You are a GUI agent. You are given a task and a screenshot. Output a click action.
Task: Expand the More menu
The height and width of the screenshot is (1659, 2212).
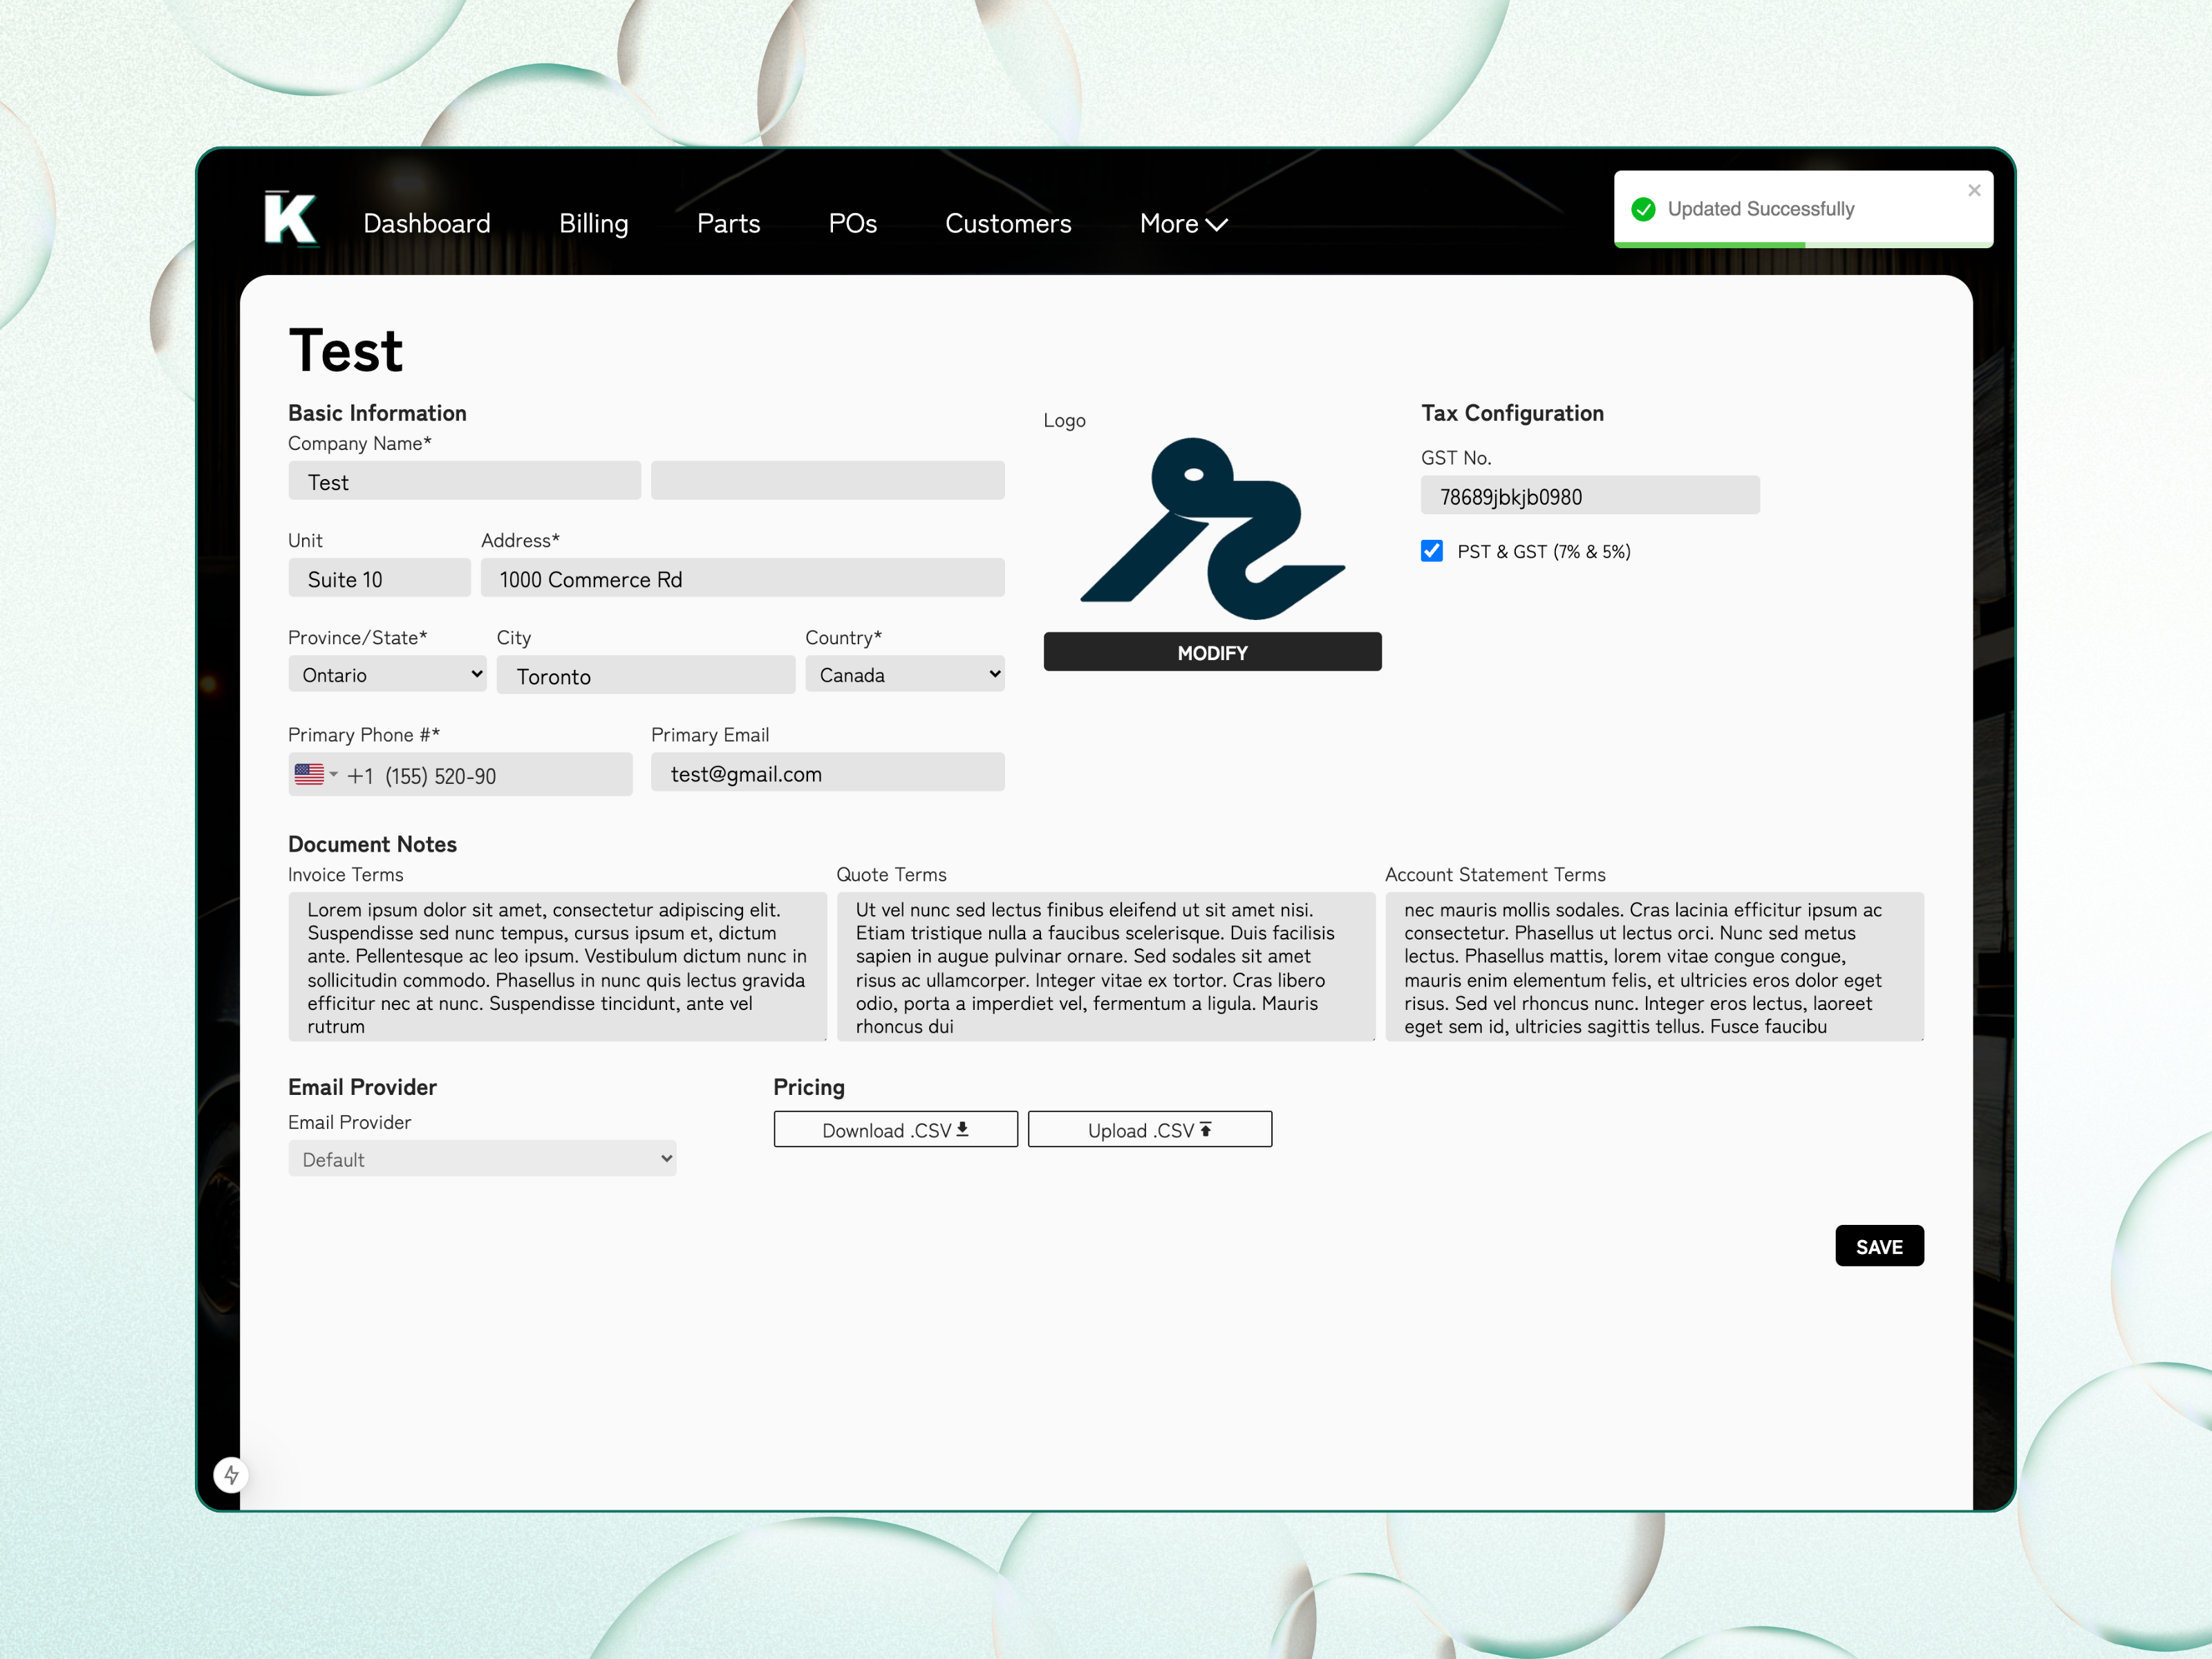1183,224
